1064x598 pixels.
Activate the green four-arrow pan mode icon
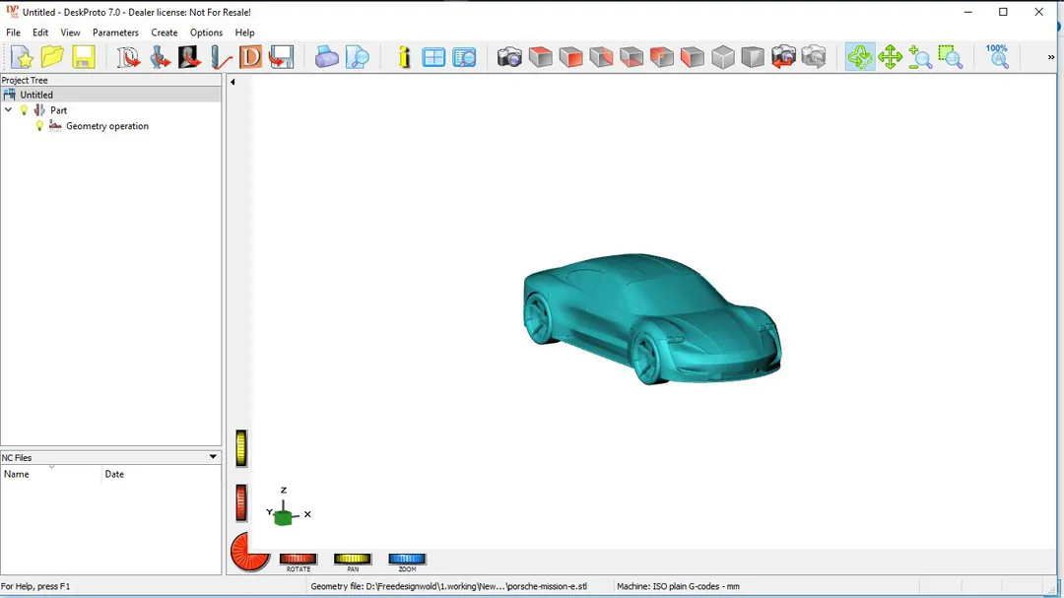coord(891,57)
